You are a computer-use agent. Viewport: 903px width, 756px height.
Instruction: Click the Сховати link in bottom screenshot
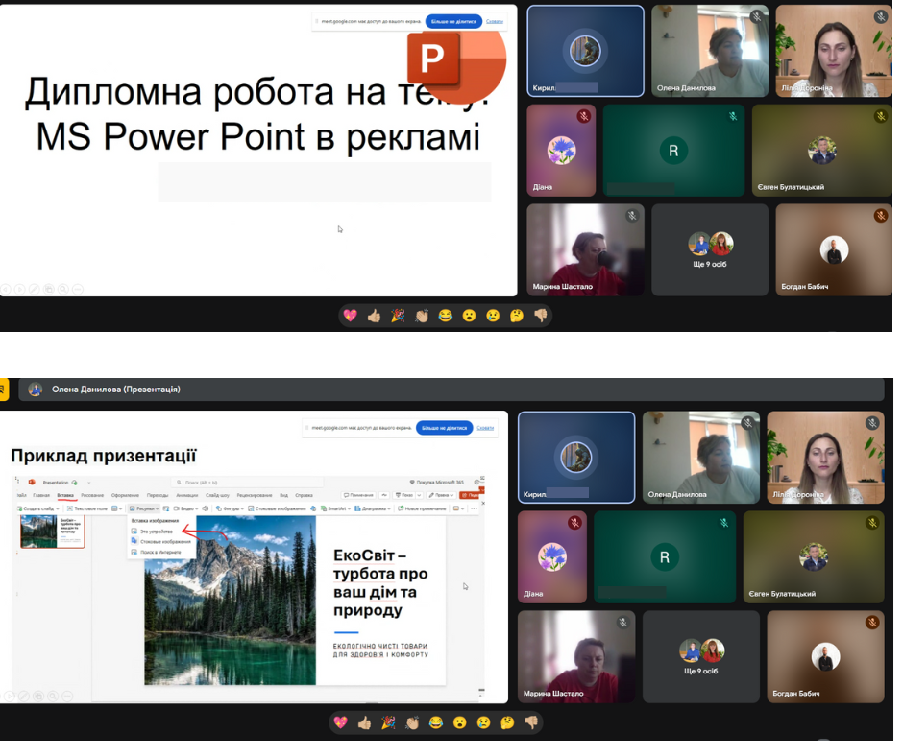coord(485,428)
